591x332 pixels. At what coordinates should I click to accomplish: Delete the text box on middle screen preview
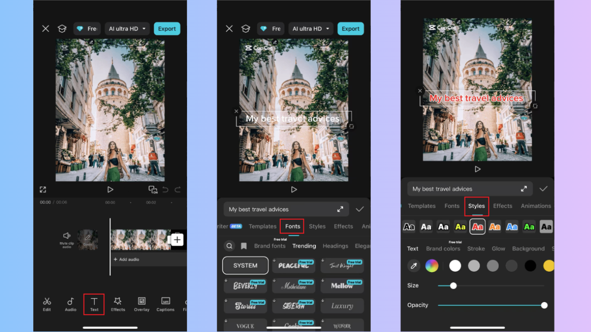click(x=236, y=111)
